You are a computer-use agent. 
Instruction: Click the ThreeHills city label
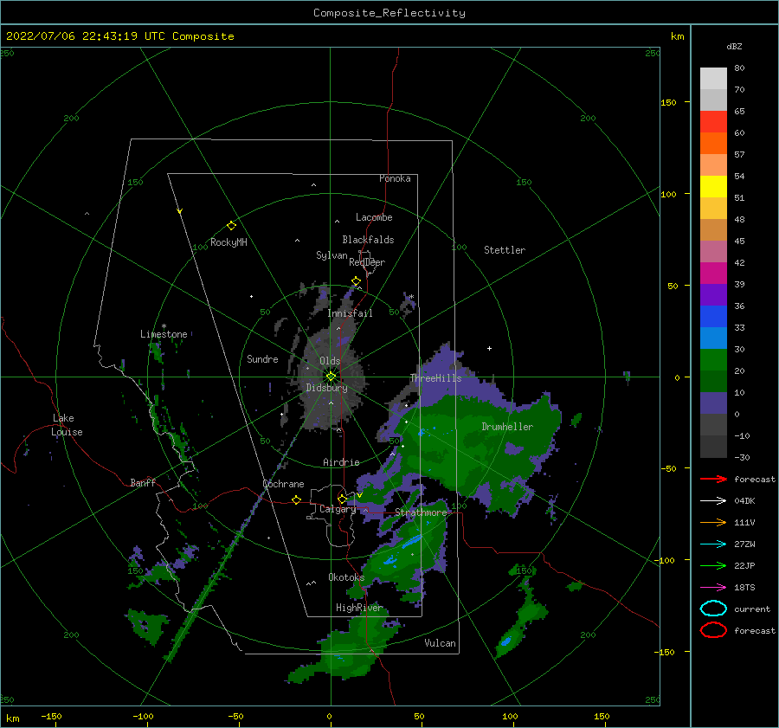coord(435,378)
